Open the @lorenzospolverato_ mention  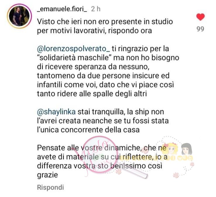pyautogui.click(x=73, y=49)
